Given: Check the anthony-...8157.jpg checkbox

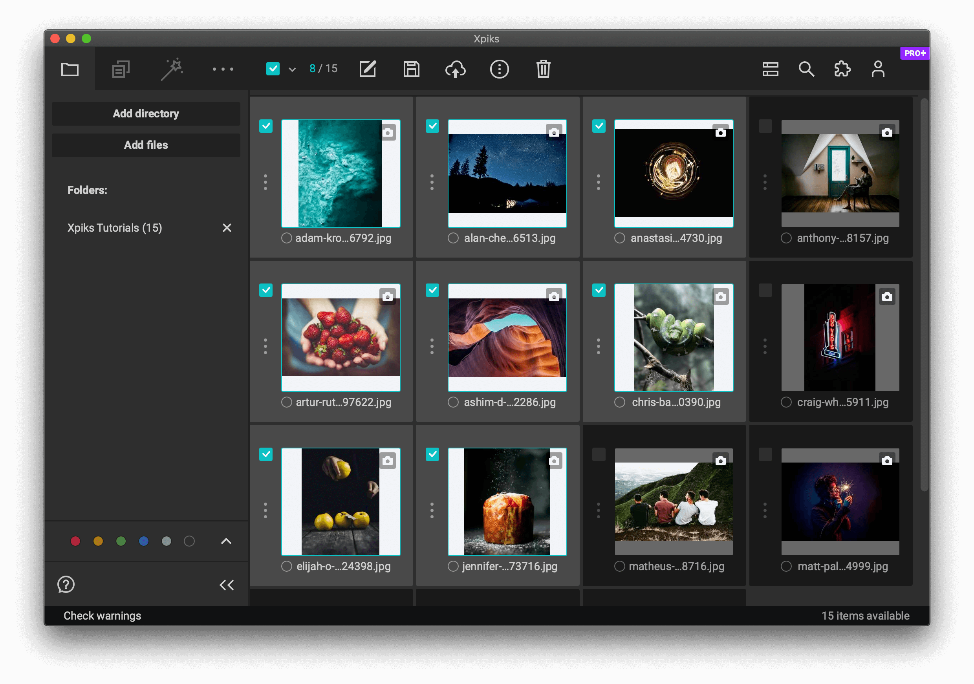Looking at the screenshot, I should click(765, 126).
